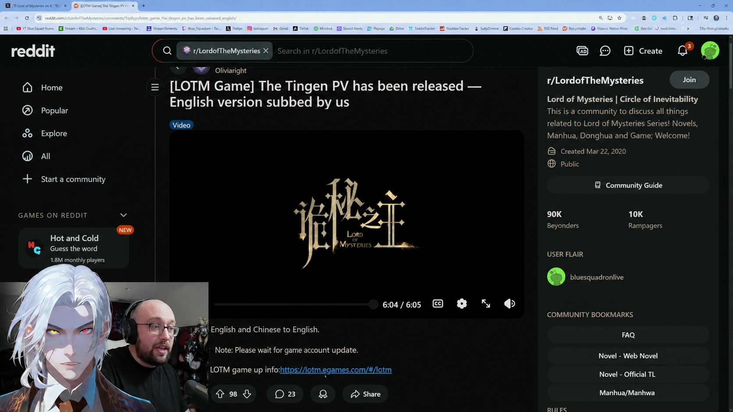Click the Video post flair
733x412 pixels.
(181, 125)
